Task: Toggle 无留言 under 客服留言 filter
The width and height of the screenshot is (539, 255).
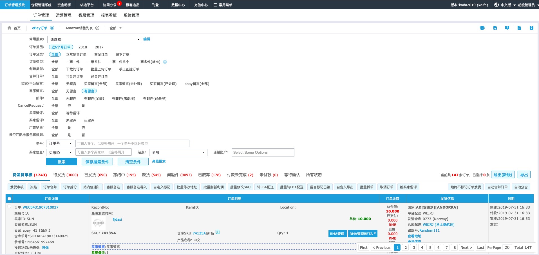Action: tap(71, 91)
